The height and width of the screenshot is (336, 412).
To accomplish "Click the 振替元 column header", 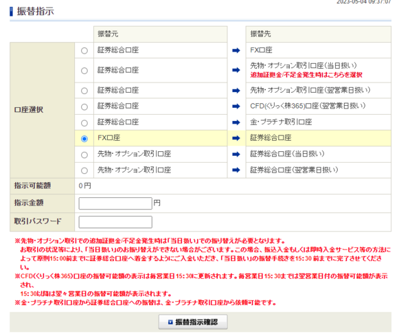I will (x=160, y=34).
